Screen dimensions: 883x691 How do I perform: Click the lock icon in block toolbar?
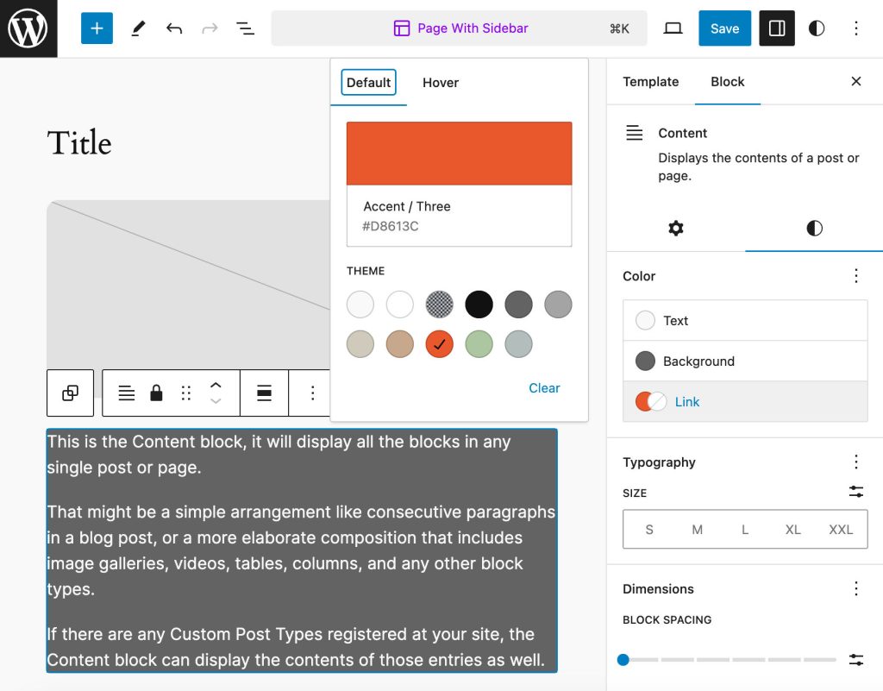[x=156, y=393]
